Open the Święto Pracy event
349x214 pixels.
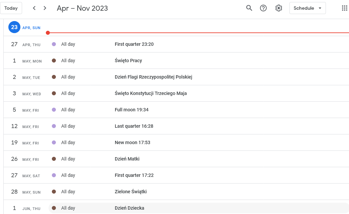click(x=128, y=61)
